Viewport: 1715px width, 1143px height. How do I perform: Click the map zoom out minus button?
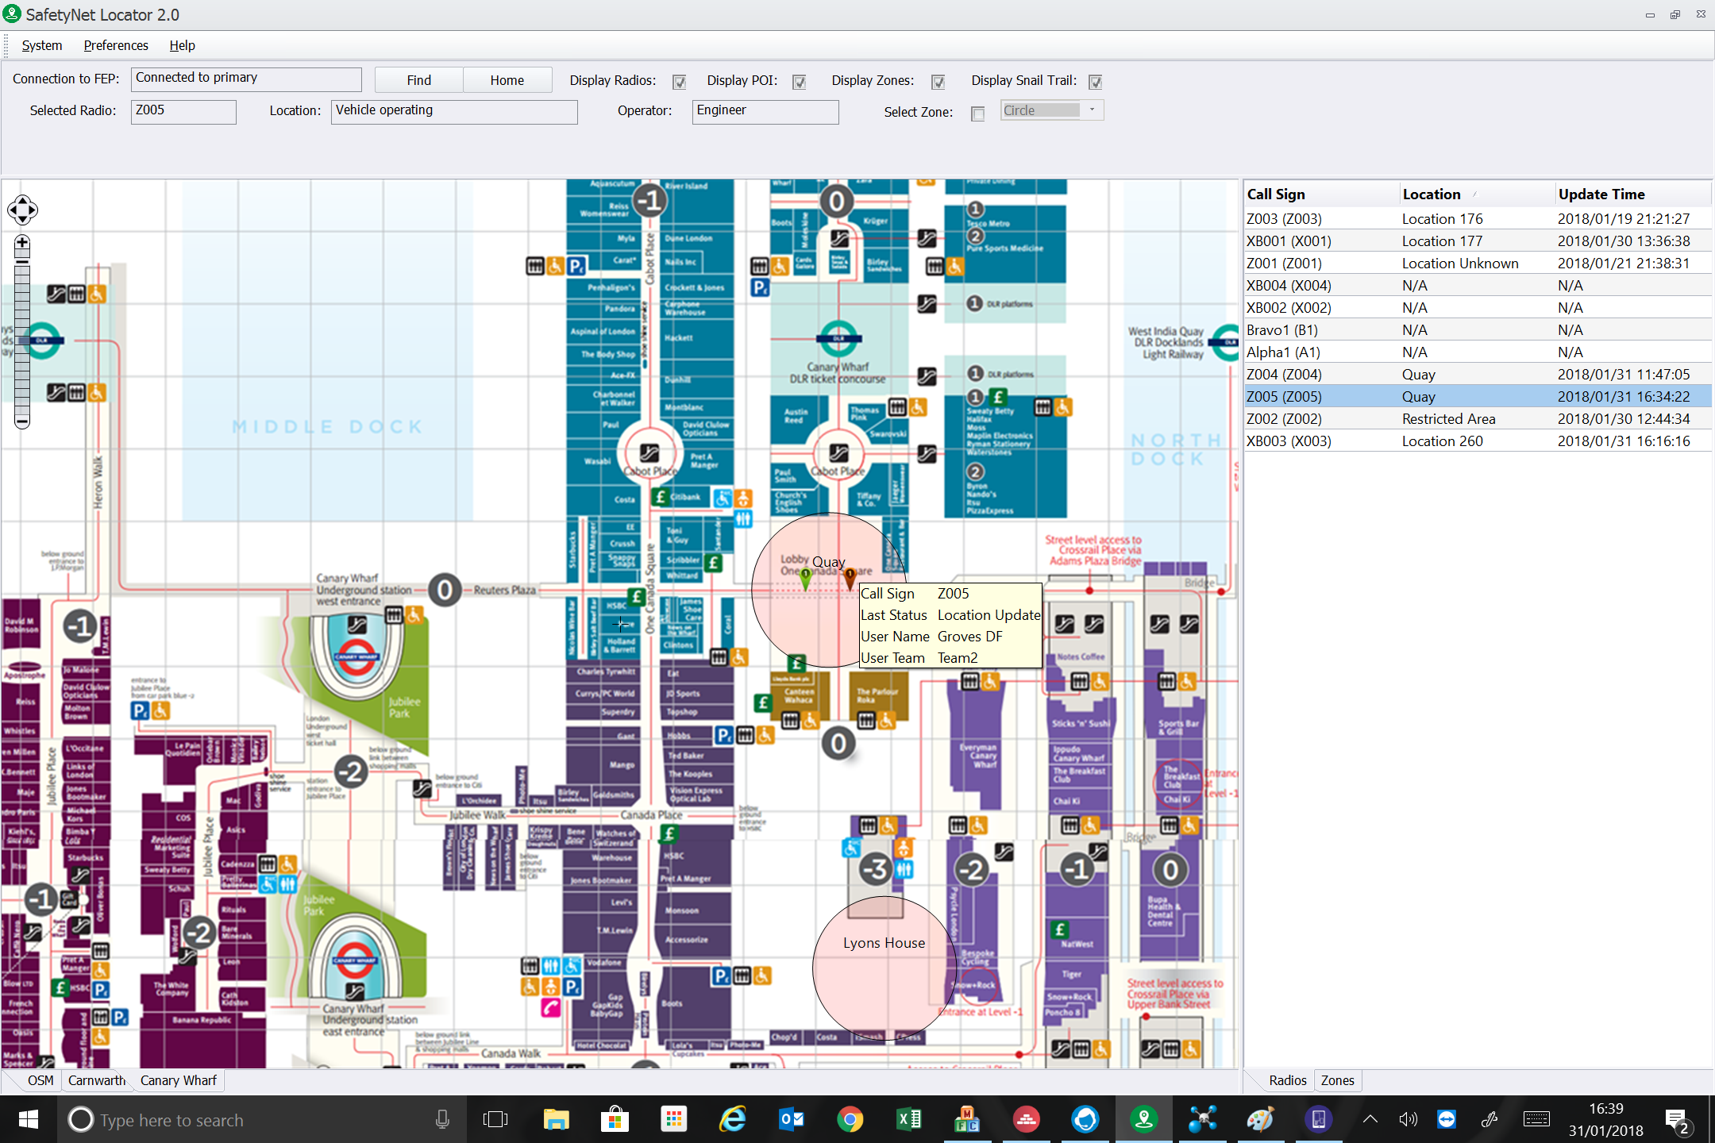click(x=22, y=421)
